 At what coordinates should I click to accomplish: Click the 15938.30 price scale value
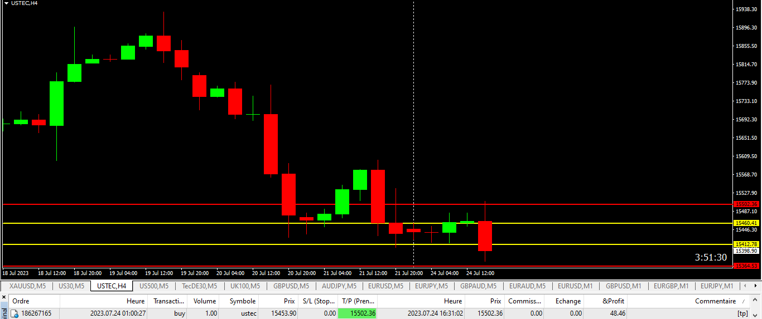pyautogui.click(x=746, y=9)
